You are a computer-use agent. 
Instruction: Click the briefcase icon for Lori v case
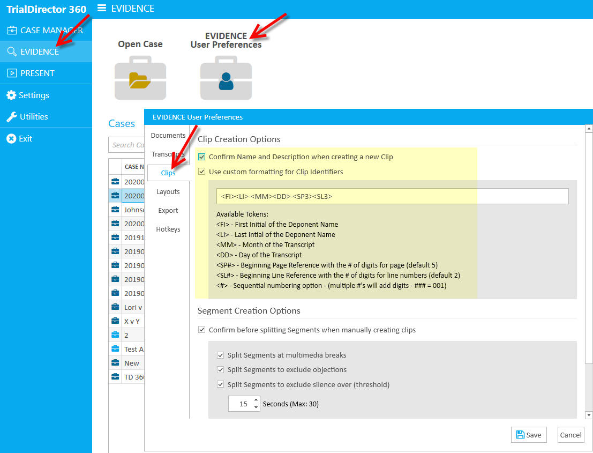click(115, 307)
